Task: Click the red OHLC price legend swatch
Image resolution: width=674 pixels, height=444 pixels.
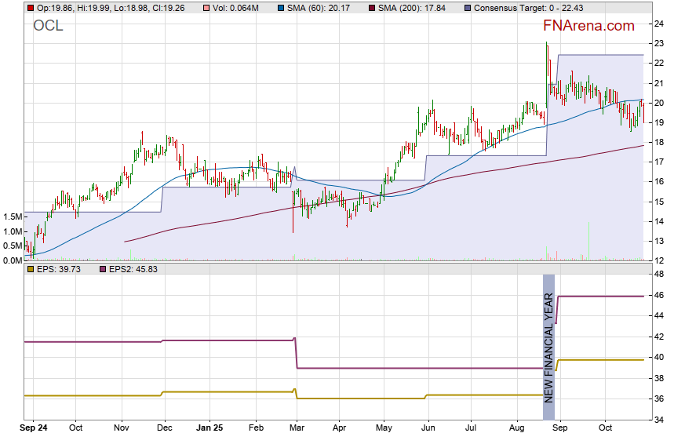Action: point(30,7)
